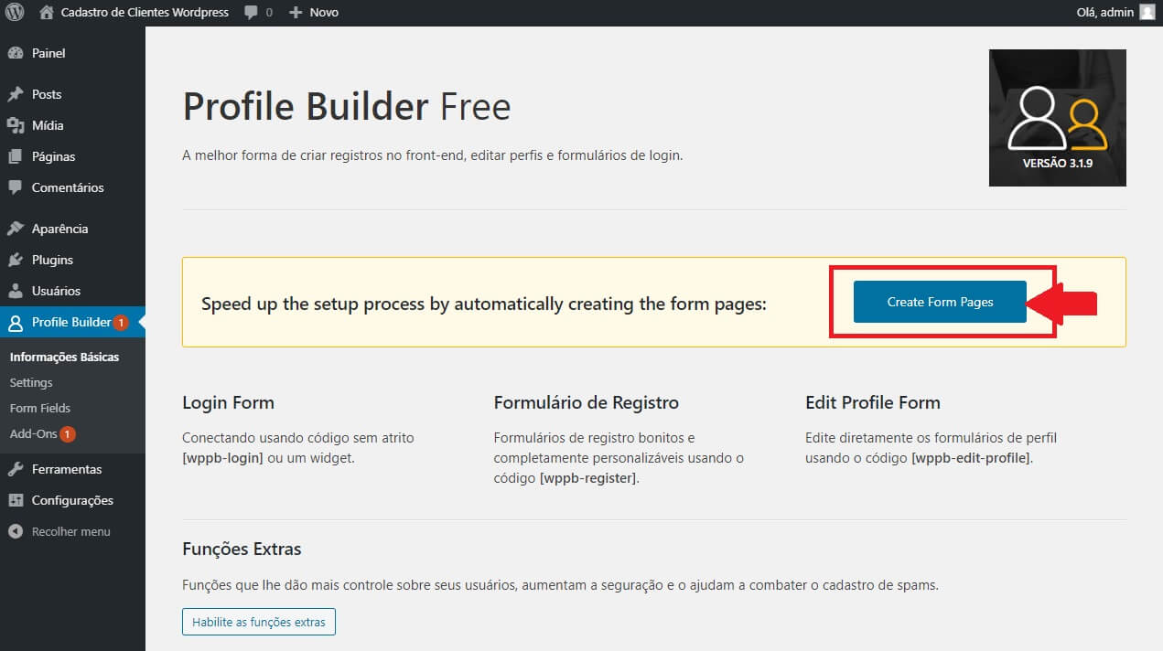Open the WordPress logo menu in admin bar
Image resolution: width=1163 pixels, height=651 pixels.
[x=14, y=12]
